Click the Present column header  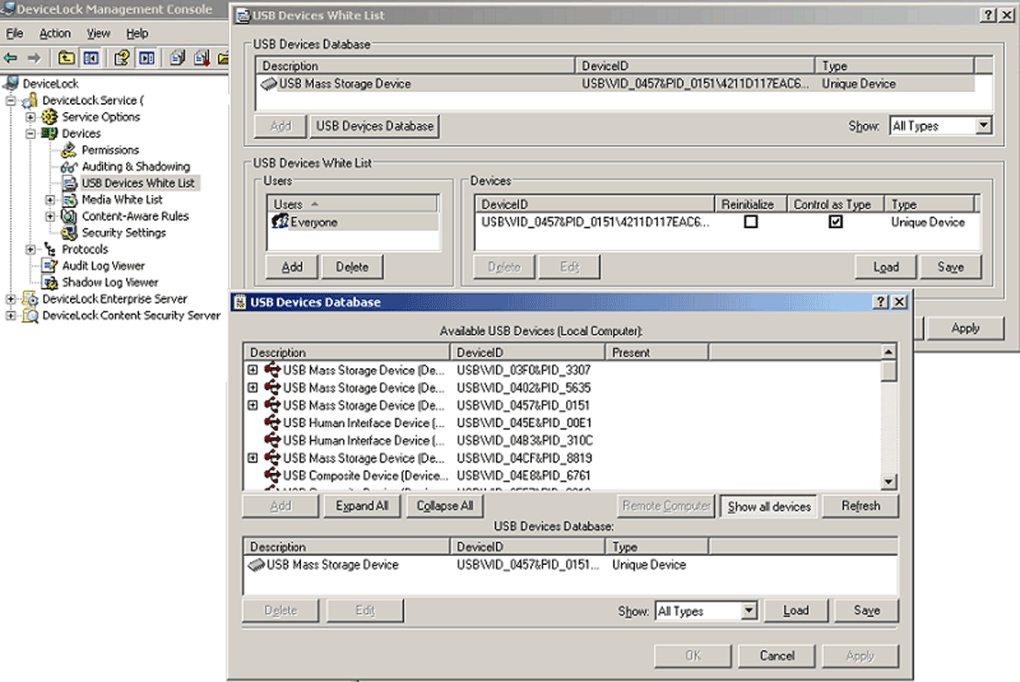point(657,352)
